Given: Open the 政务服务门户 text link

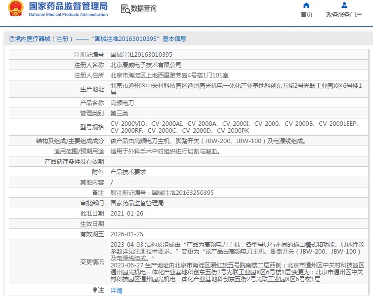Looking at the screenshot, I should click(x=344, y=15).
